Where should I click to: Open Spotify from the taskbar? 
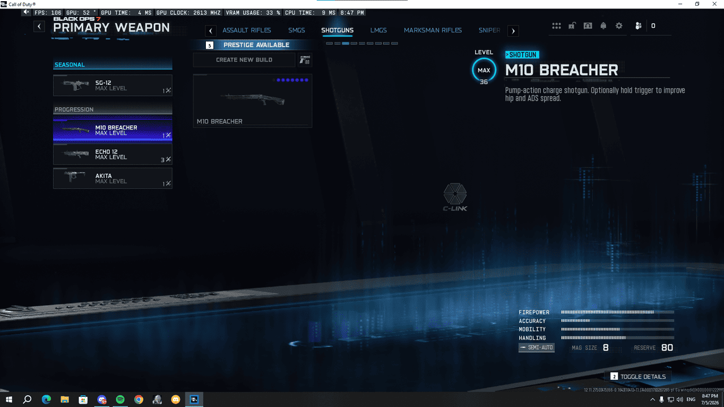click(x=120, y=400)
